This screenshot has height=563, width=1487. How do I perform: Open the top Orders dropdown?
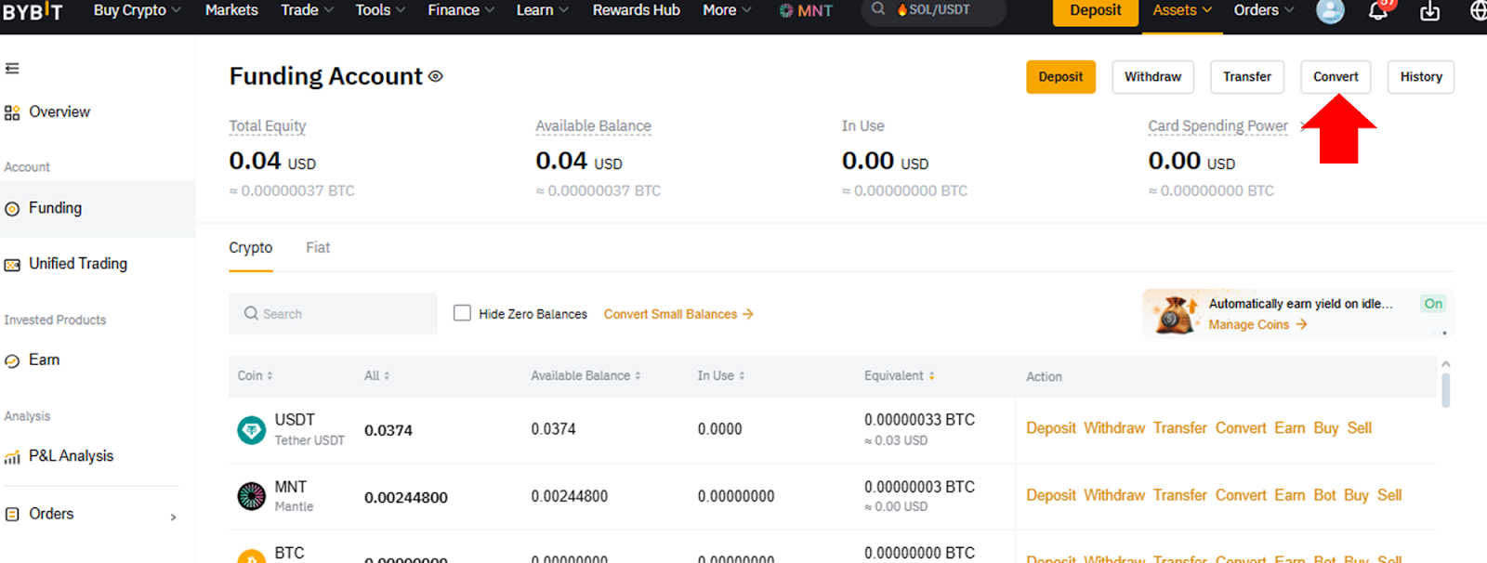point(1263,10)
